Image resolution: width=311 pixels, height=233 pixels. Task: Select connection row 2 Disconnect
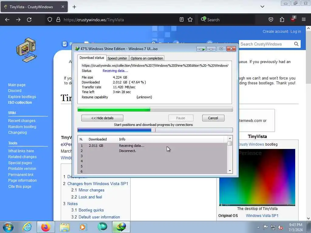(152, 151)
